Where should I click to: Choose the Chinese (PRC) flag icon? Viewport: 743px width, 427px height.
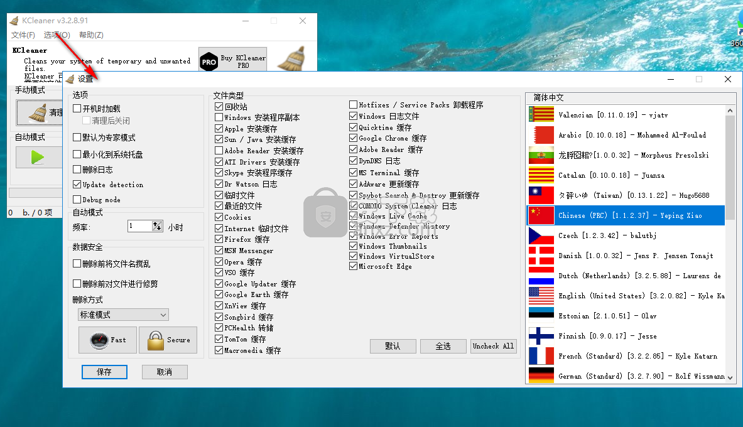tap(541, 215)
